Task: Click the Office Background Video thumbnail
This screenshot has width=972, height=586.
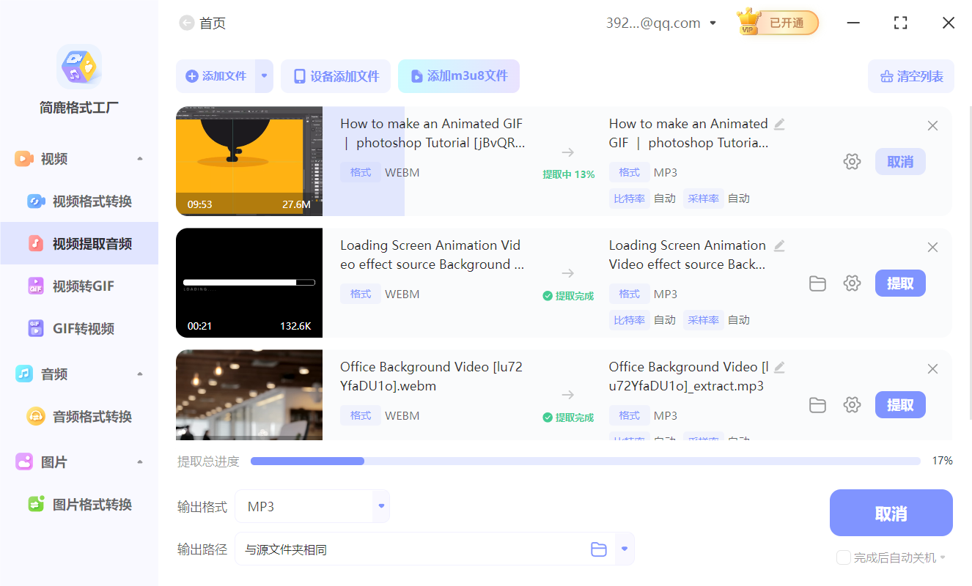Action: click(248, 394)
